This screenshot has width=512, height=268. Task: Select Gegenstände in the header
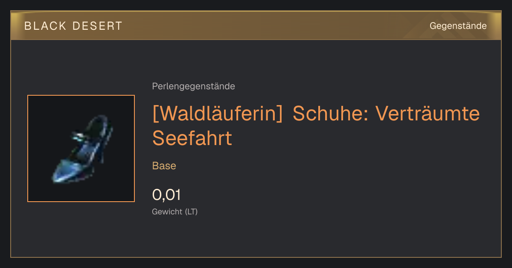point(458,26)
